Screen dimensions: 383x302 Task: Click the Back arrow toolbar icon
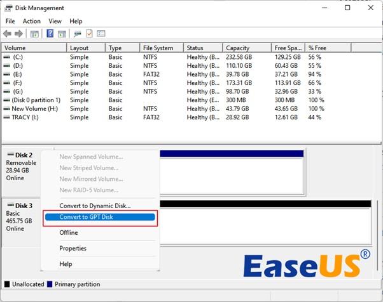click(7, 34)
